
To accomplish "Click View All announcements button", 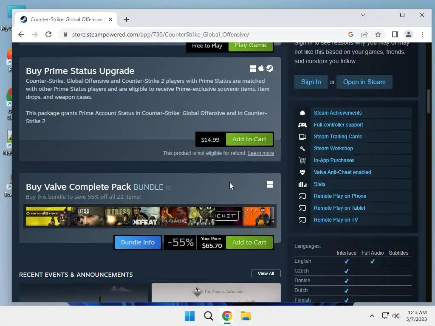I will 266,273.
